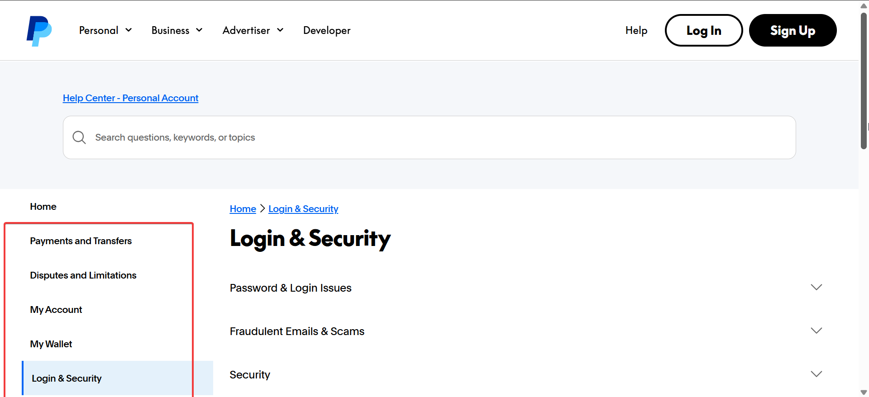This screenshot has width=869, height=397.
Task: Open My Wallet sidebar item
Action: 51,344
